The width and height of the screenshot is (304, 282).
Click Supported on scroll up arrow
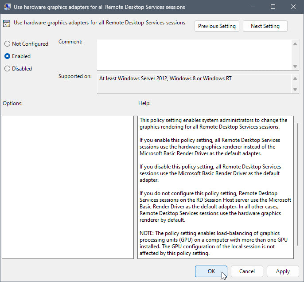point(295,79)
